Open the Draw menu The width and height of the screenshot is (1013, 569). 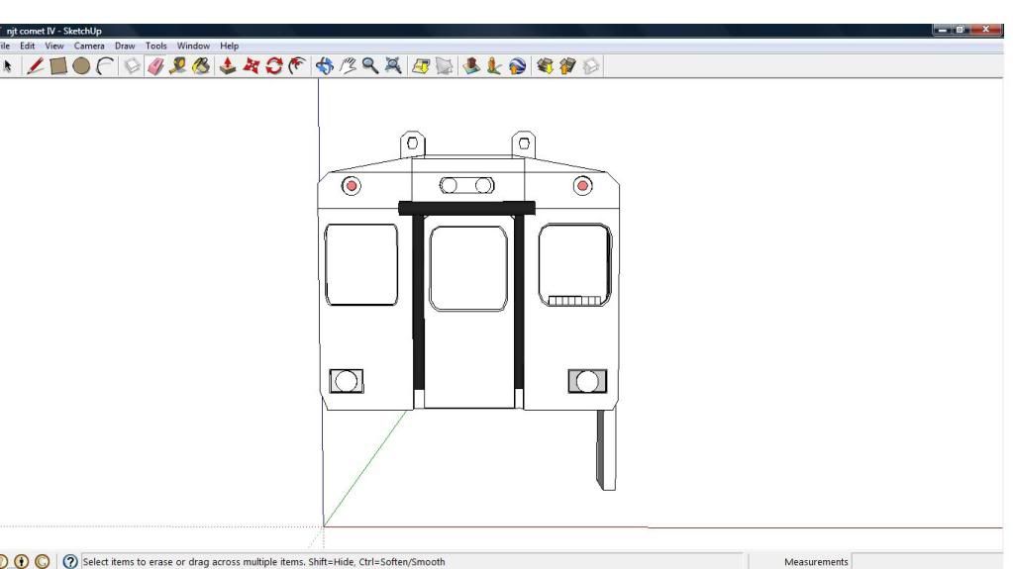(125, 46)
